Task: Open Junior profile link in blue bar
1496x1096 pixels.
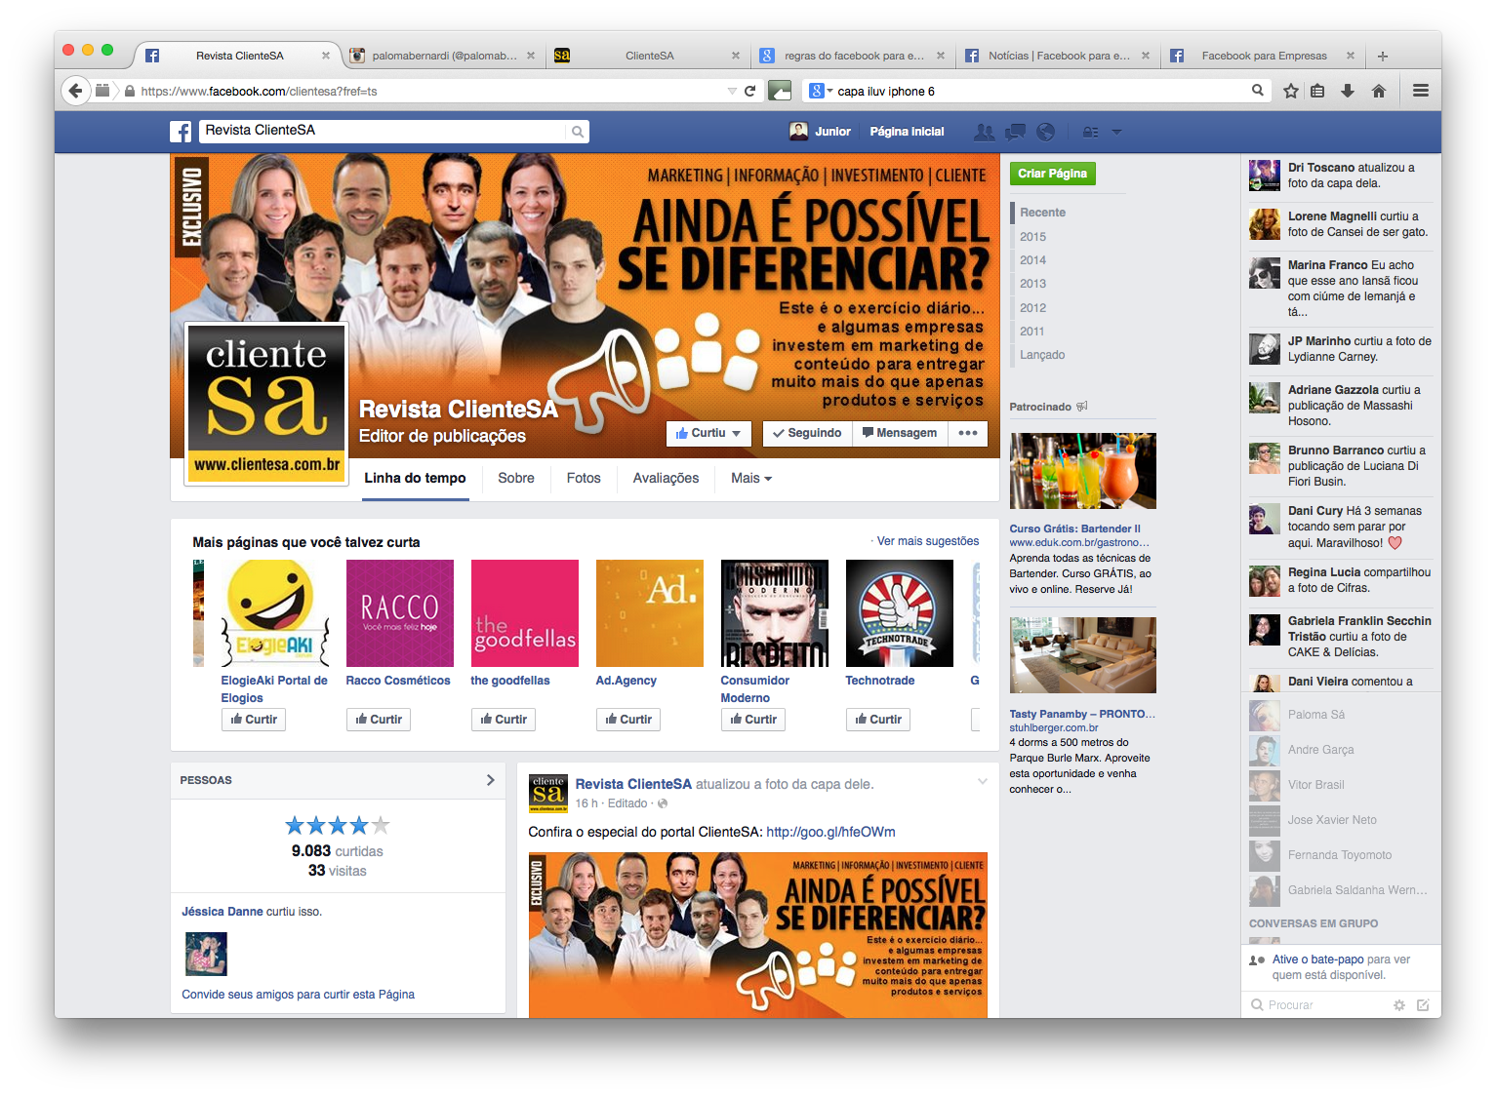Action: coord(821,132)
